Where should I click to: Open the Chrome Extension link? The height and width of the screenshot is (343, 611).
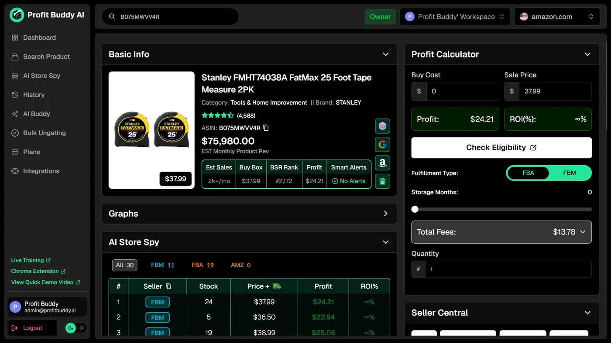pos(38,271)
